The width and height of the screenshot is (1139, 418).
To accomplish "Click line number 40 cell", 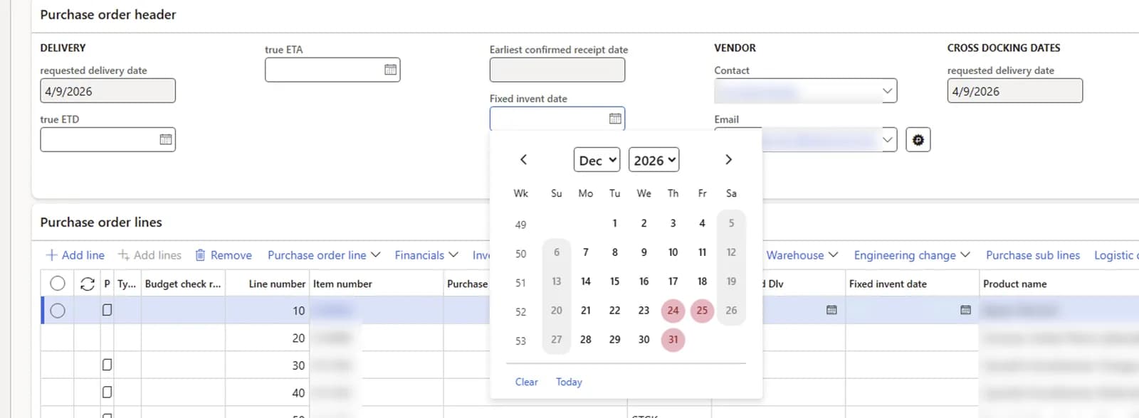I will click(x=267, y=392).
